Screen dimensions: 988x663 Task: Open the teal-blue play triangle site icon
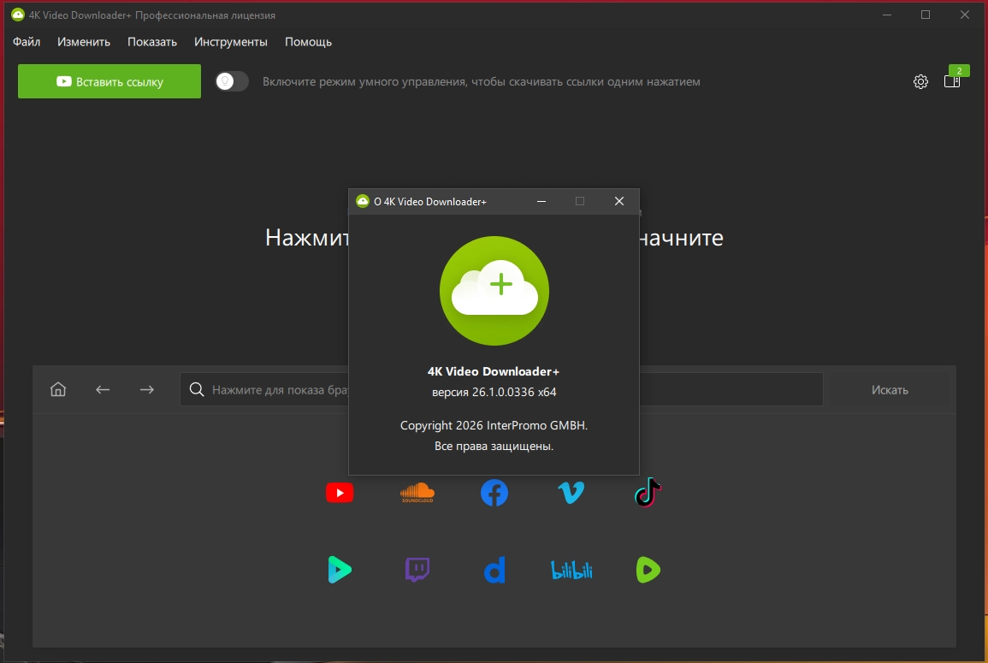click(x=340, y=571)
